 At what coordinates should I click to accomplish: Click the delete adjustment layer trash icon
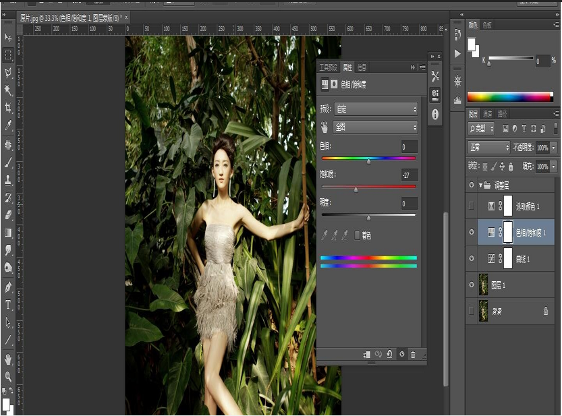(412, 354)
